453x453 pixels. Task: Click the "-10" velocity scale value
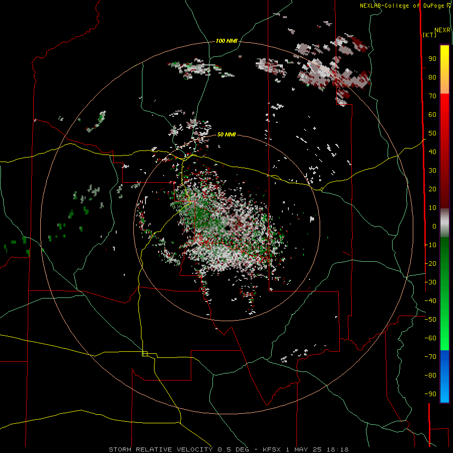tap(430, 245)
